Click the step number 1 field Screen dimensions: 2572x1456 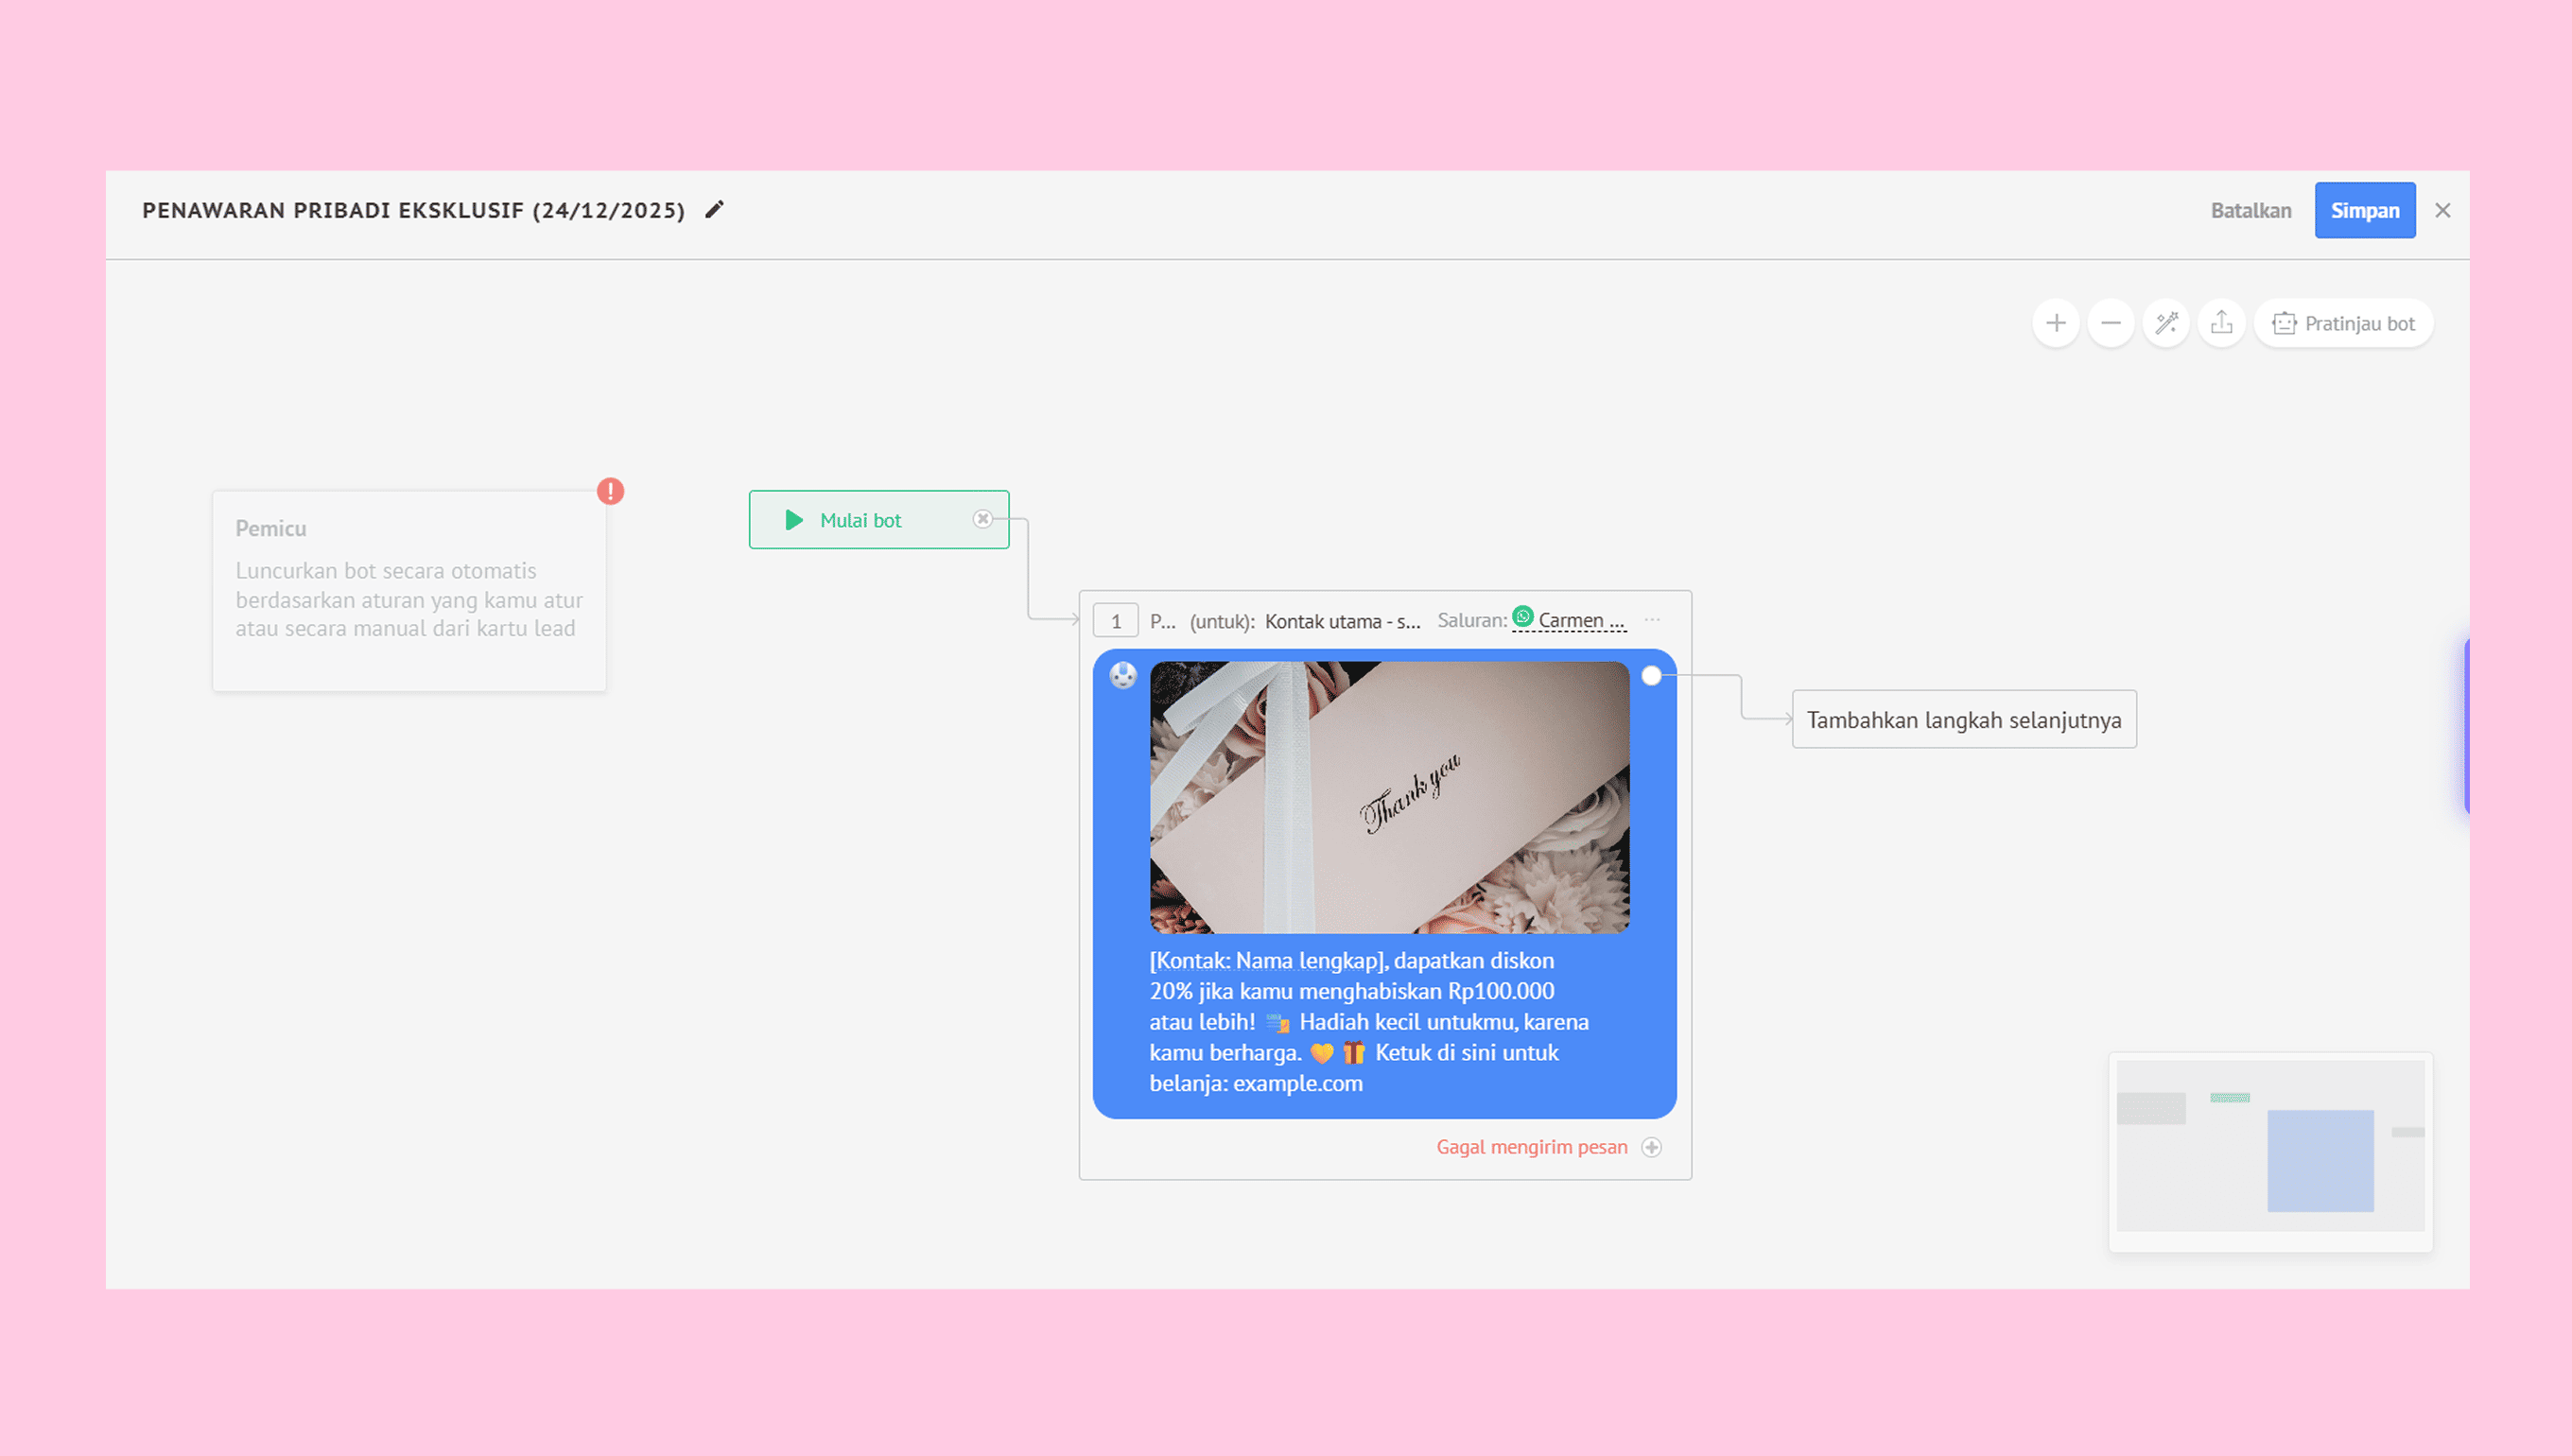point(1115,621)
